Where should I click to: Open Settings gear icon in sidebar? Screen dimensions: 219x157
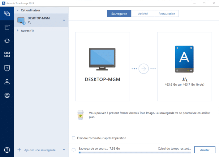coord(7,95)
